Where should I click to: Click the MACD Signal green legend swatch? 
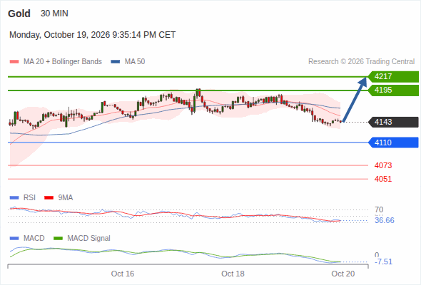coord(59,239)
